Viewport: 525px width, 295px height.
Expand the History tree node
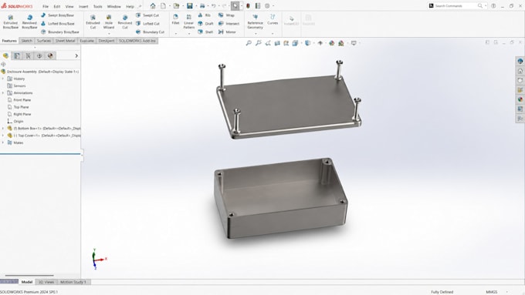point(3,79)
